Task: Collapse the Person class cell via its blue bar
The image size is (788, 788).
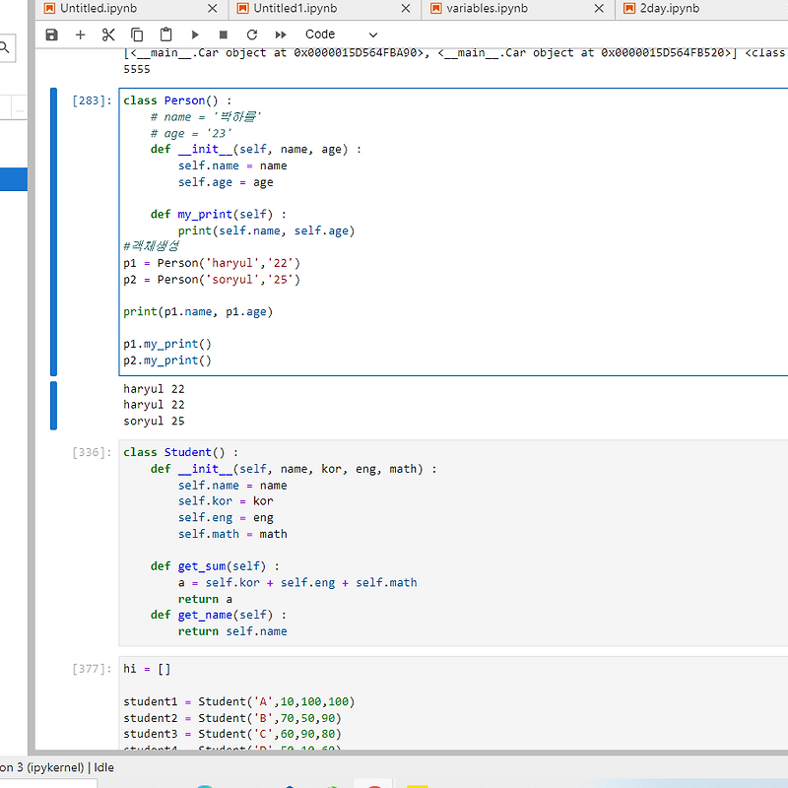Action: (53, 231)
